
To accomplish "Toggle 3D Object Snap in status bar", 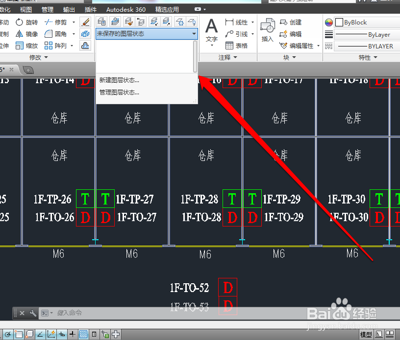I will tap(29, 335).
